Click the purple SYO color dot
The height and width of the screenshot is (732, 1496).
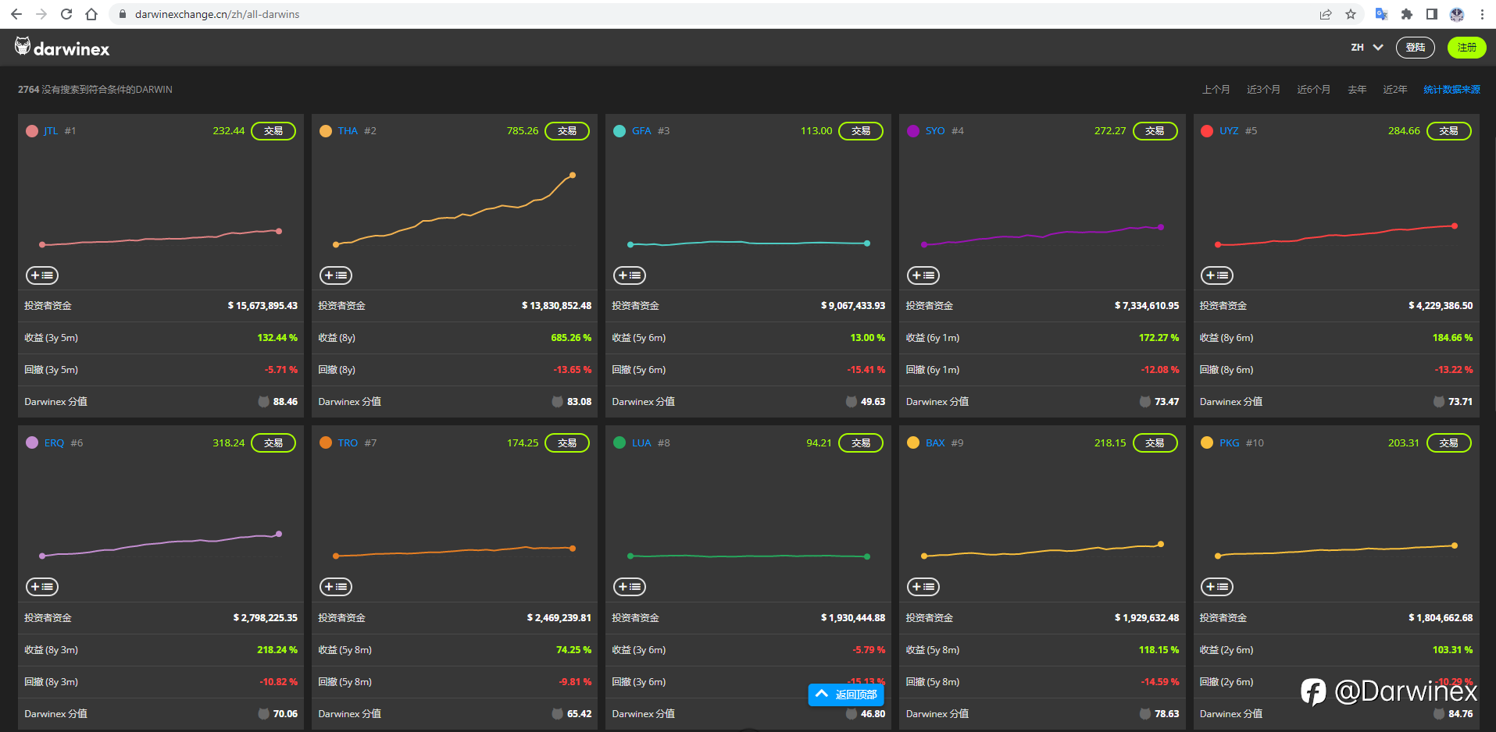913,131
